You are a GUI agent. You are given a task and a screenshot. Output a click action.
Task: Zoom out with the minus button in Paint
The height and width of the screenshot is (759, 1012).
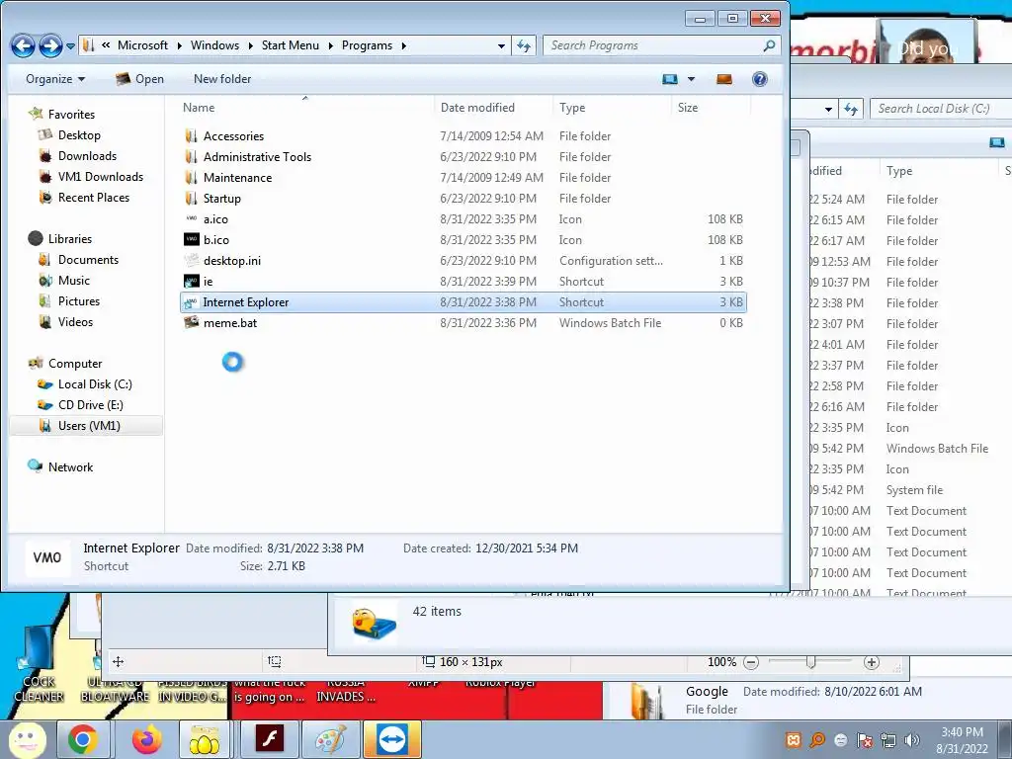coord(751,662)
